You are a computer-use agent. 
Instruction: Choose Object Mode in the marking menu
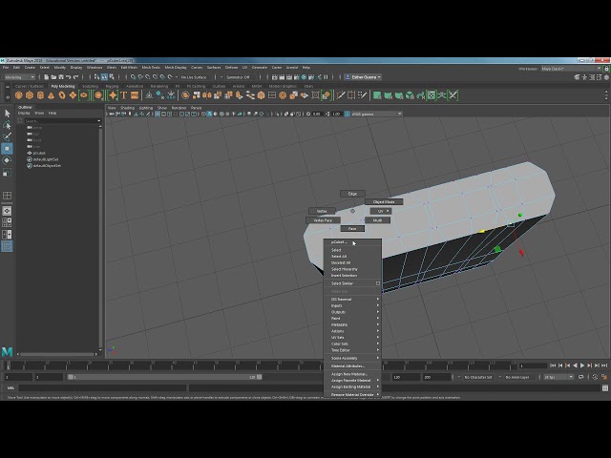384,201
